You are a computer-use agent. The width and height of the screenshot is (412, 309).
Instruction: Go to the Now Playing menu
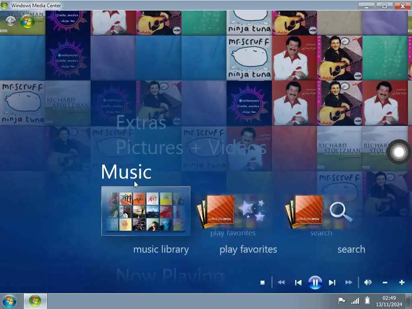tap(170, 276)
